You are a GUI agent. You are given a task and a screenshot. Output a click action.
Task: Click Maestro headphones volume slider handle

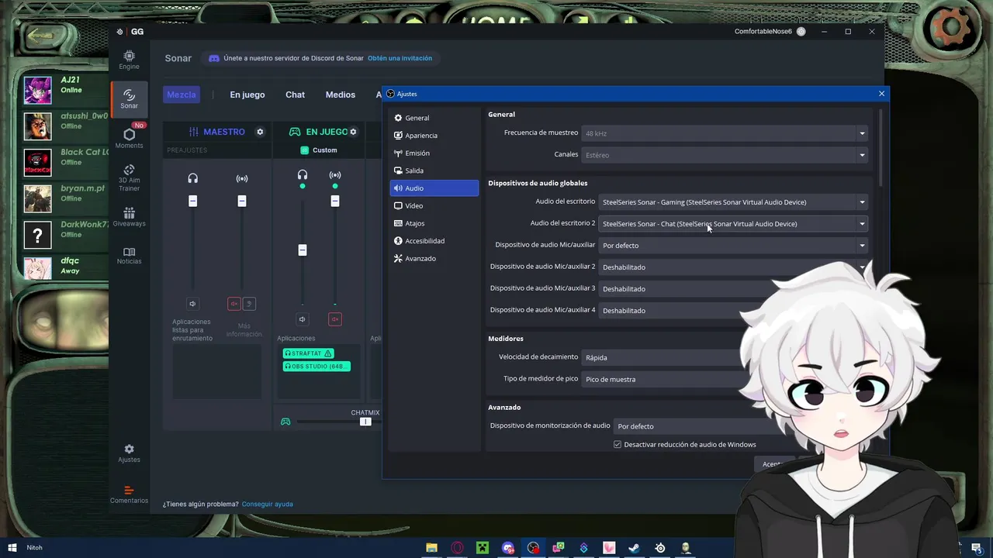[x=192, y=201]
